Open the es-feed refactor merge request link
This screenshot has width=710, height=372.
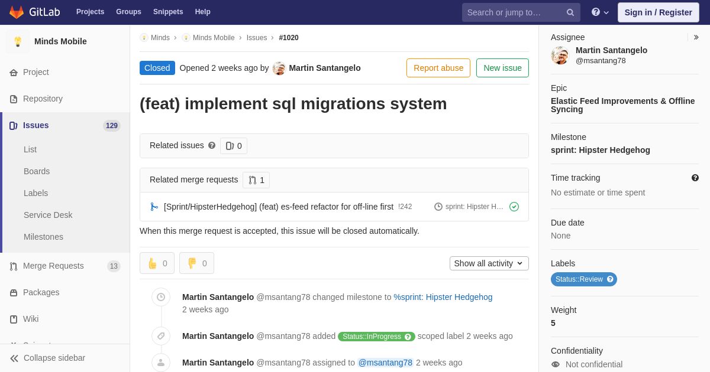(279, 207)
